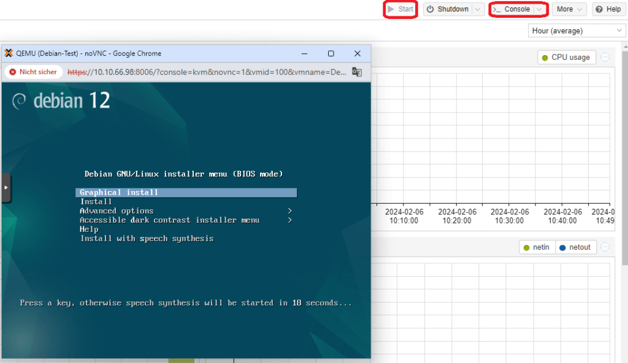Close the noVNC Chrome window
The width and height of the screenshot is (628, 363).
point(358,54)
